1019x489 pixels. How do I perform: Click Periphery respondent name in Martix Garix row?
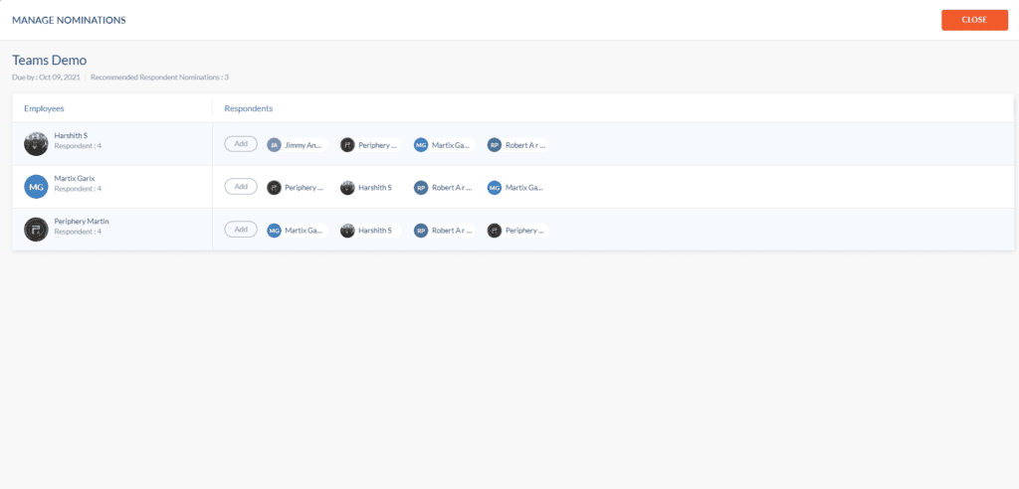pyautogui.click(x=305, y=188)
